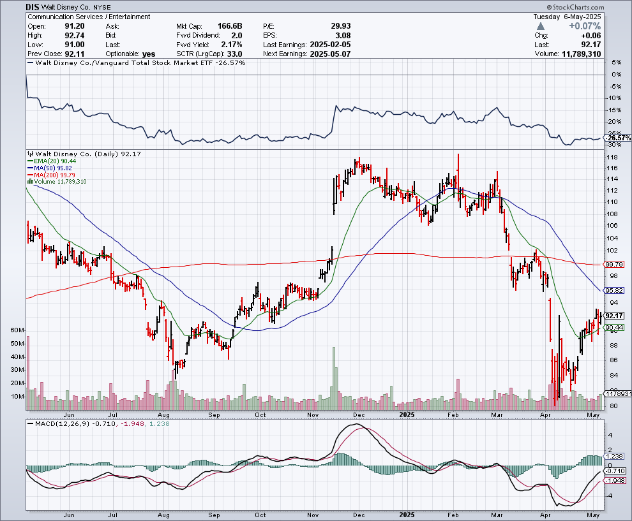The width and height of the screenshot is (632, 521).
Task: Click the MACD(12,26,9) legend label
Action: pos(63,424)
